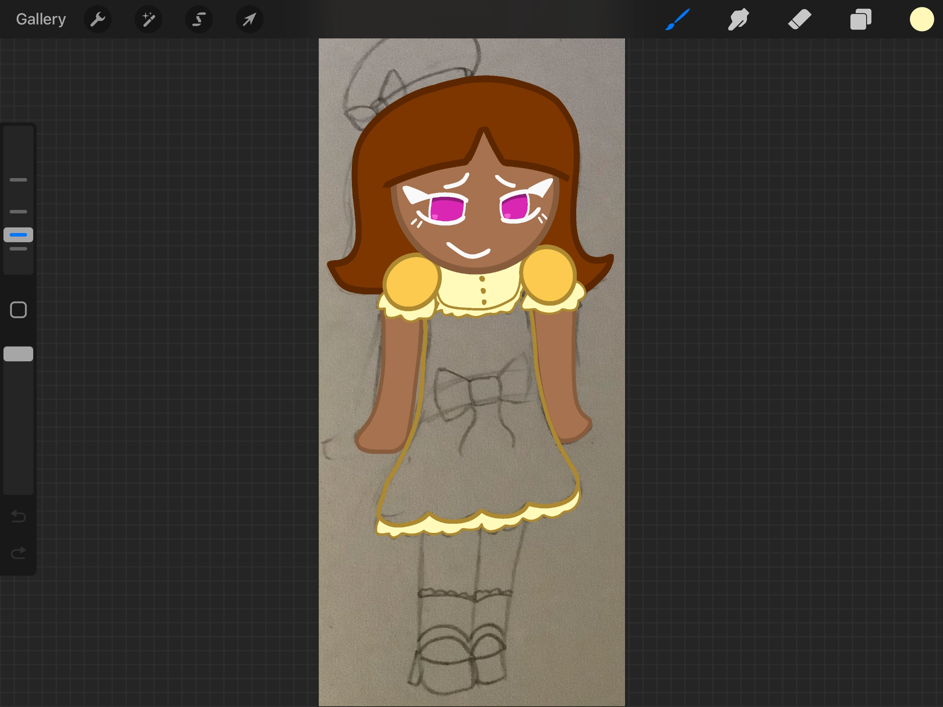The width and height of the screenshot is (943, 707).
Task: Select the Selection tool
Action: coord(199,19)
